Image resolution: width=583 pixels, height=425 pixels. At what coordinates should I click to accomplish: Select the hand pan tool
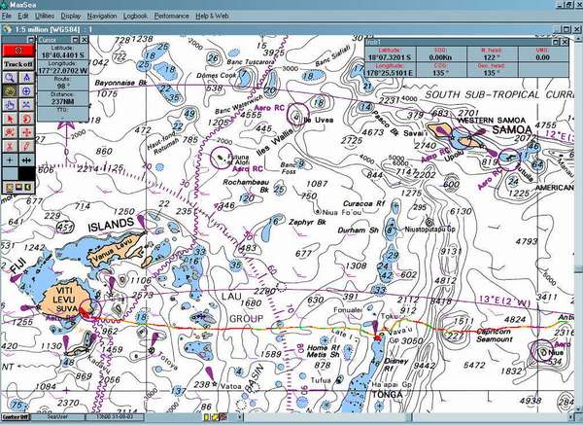[x=10, y=105]
